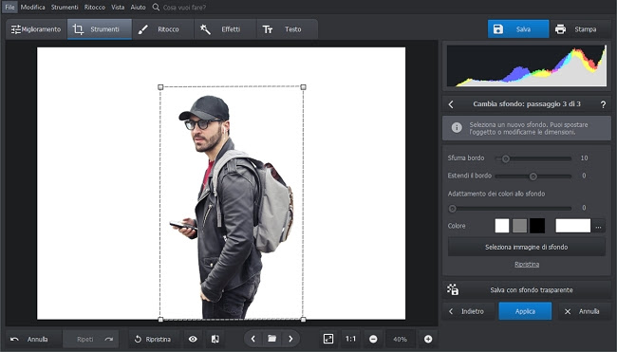Click the Ripristina link in side panel
This screenshot has height=352, width=617.
coord(527,265)
